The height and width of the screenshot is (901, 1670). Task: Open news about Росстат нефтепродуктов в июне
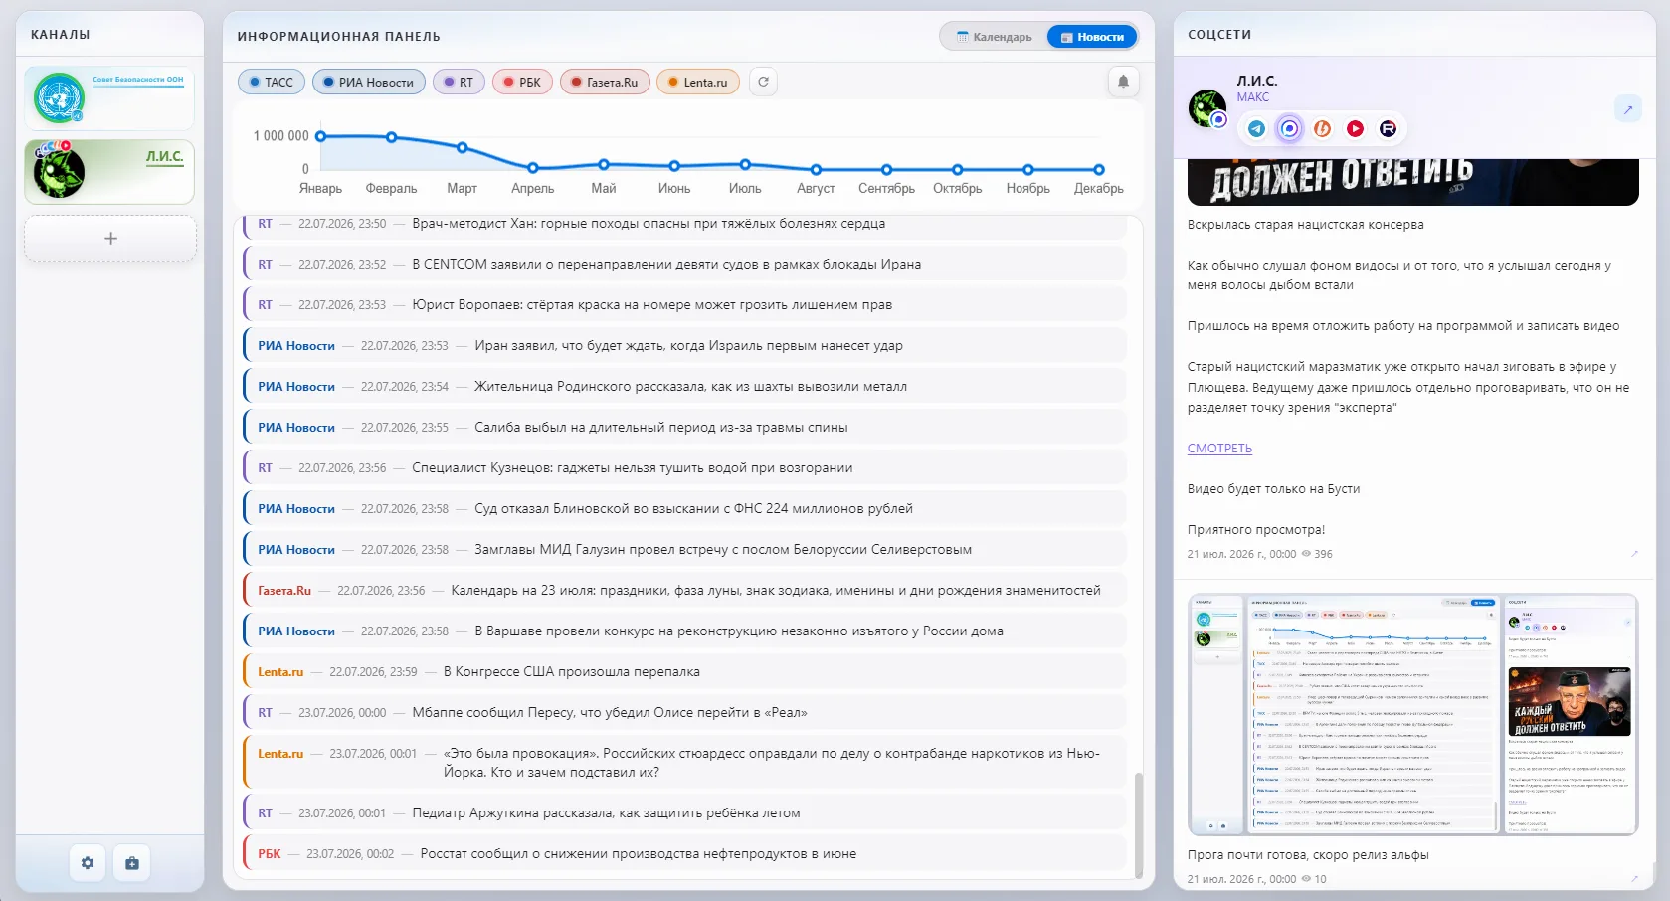coord(685,854)
